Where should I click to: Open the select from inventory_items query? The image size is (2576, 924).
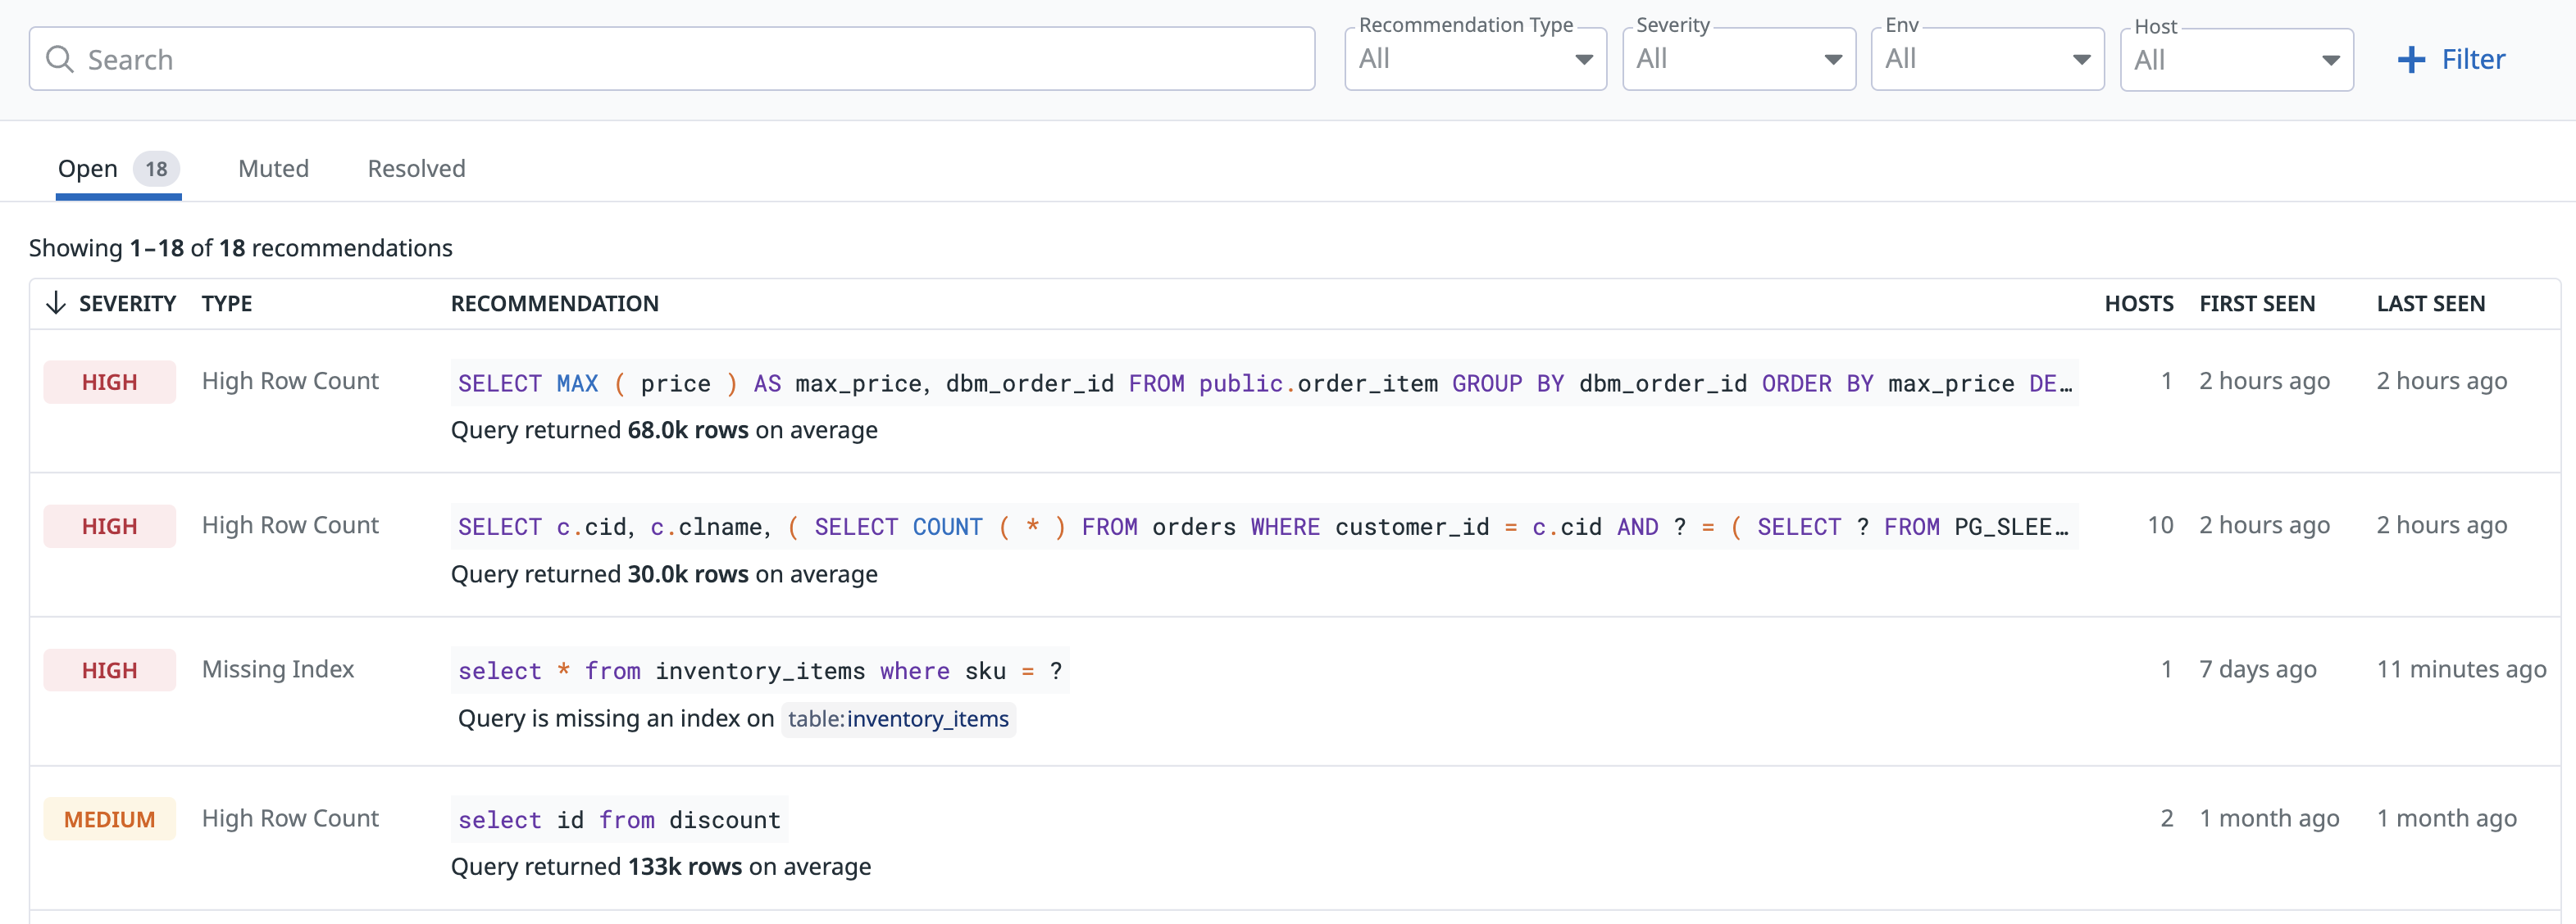(x=760, y=670)
